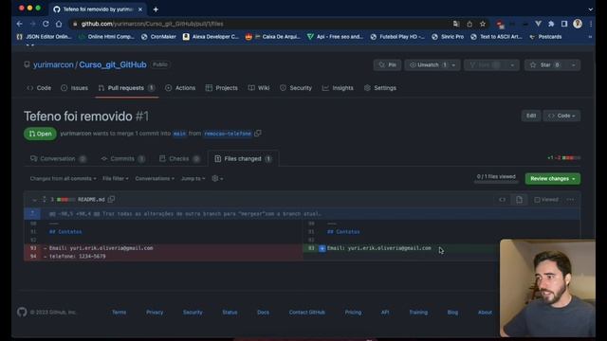Viewport: 607px width, 341px height.
Task: Switch to the Conversation tab
Action: (x=58, y=159)
